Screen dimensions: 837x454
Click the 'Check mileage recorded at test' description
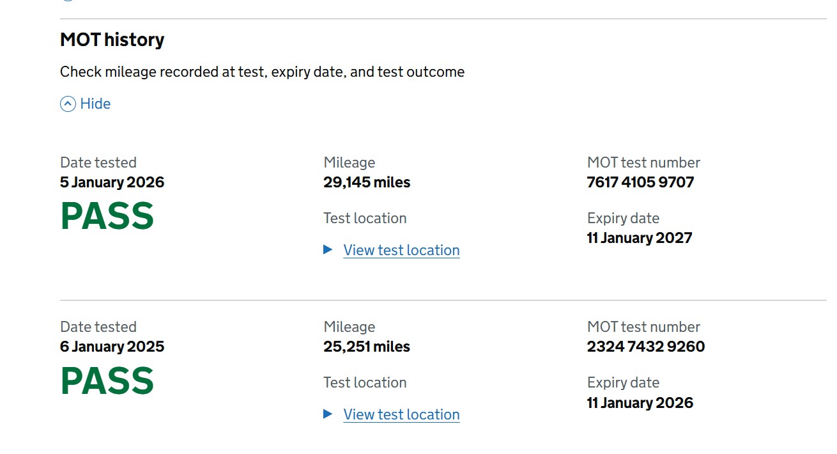coord(262,72)
